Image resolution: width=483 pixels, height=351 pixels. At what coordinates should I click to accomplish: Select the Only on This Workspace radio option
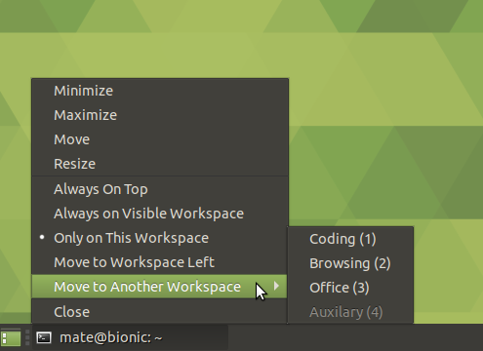pyautogui.click(x=159, y=238)
